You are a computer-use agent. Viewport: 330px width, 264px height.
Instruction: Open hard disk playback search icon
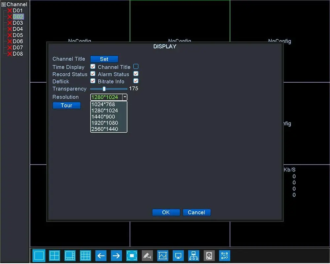[x=209, y=256]
